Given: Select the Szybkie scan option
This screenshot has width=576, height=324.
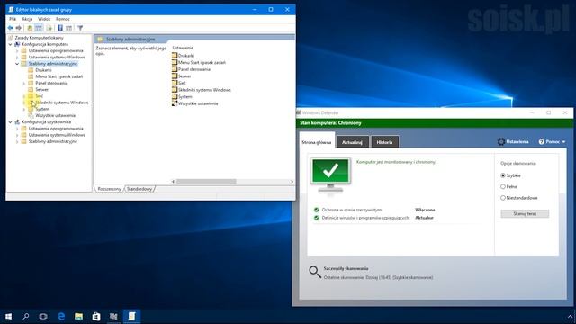Looking at the screenshot, I should pos(503,175).
